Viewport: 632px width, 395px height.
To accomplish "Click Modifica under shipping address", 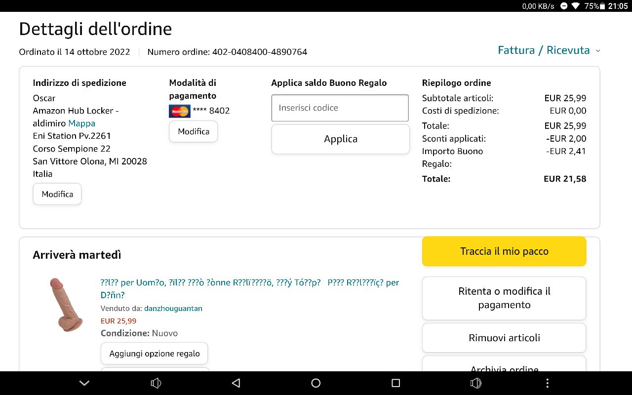I will coord(57,194).
